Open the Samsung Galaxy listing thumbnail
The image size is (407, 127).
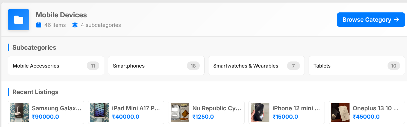(x=19, y=113)
